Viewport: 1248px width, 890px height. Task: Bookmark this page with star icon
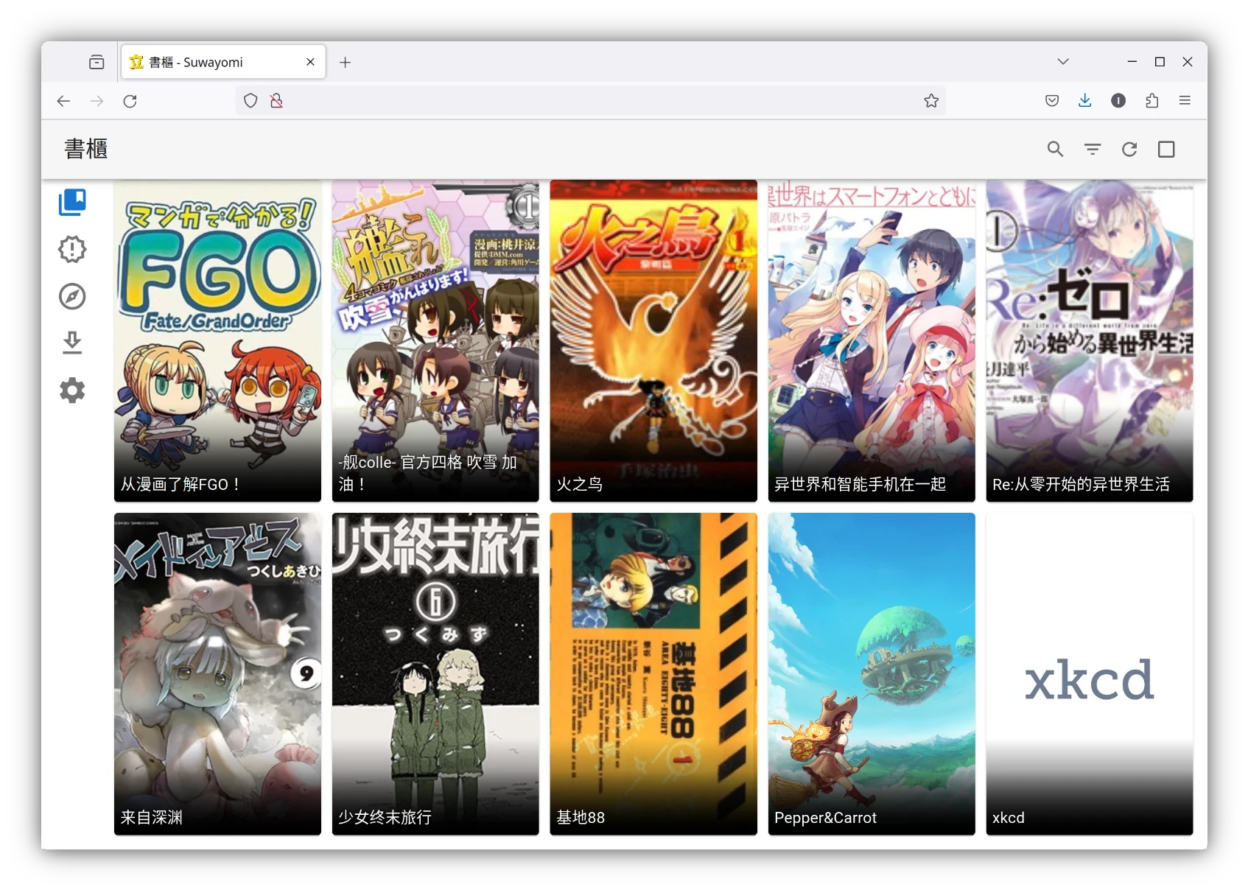[931, 101]
